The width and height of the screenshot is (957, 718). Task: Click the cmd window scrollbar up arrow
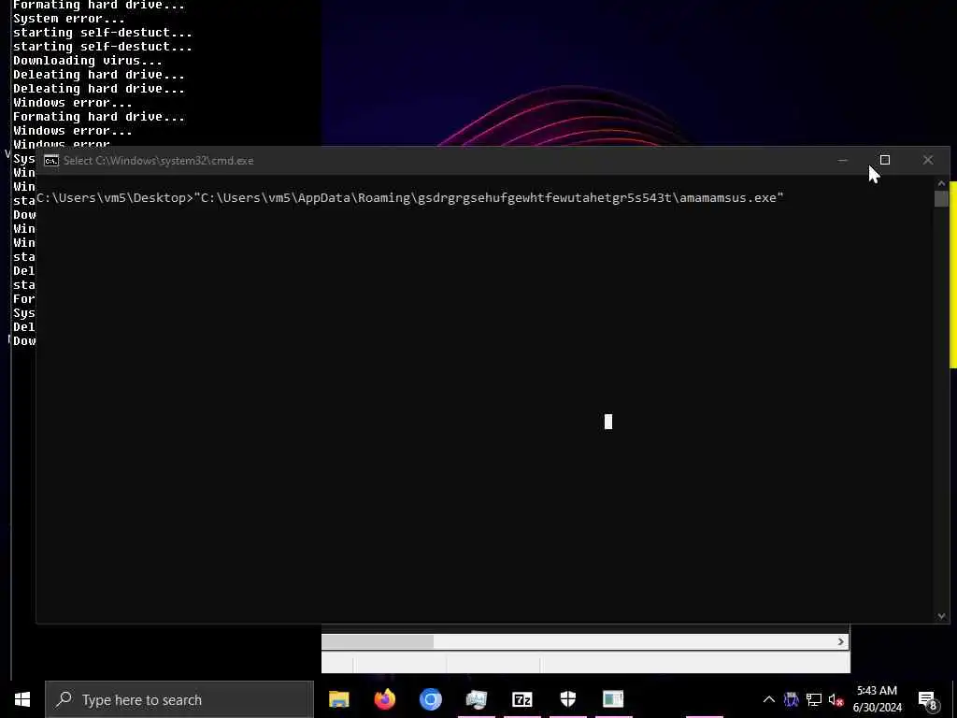pos(941,183)
